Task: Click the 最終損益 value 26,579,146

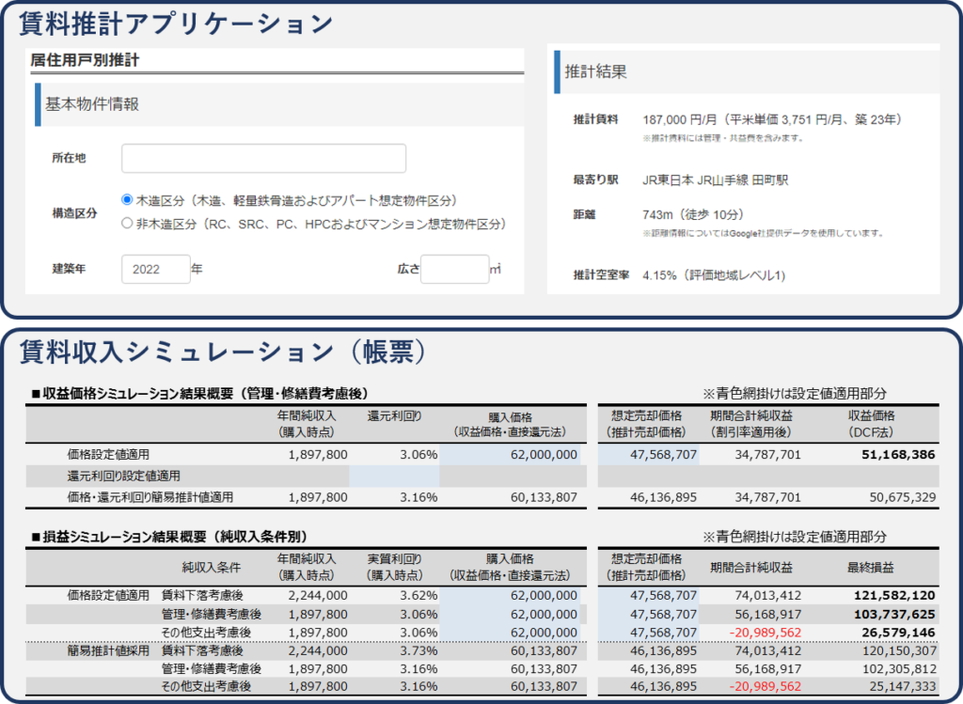Action: [898, 633]
